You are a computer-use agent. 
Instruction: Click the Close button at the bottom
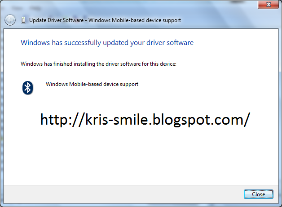coord(259,194)
